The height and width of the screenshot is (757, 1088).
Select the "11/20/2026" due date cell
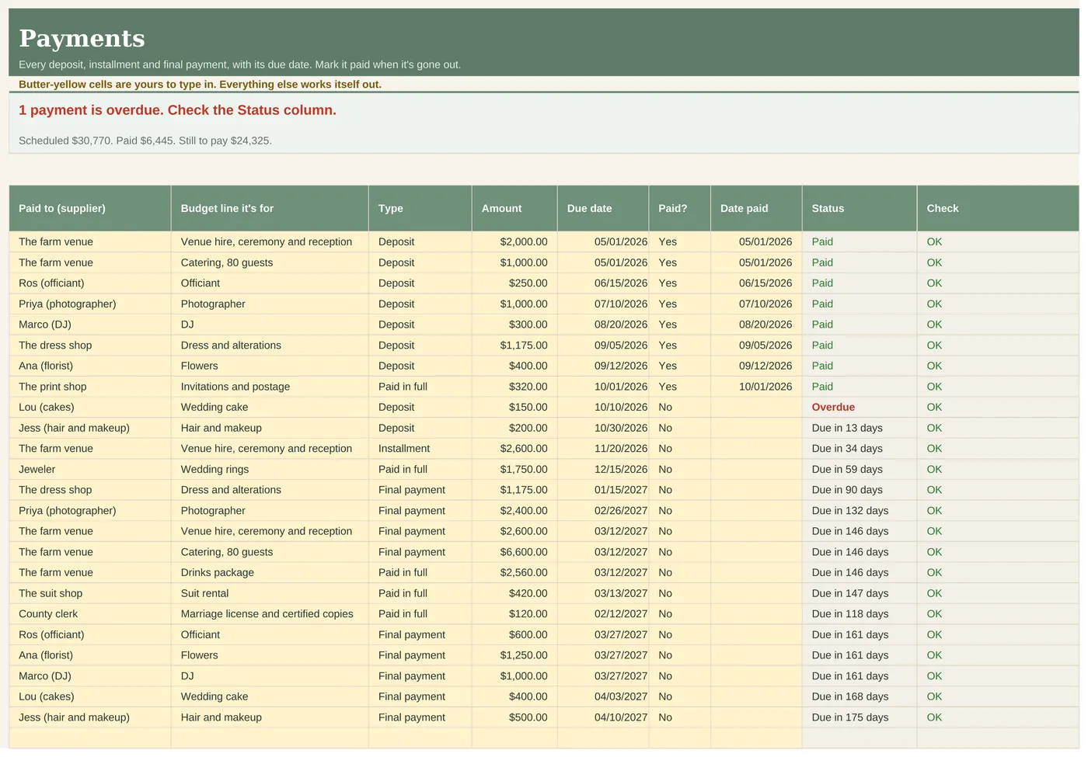click(x=603, y=448)
